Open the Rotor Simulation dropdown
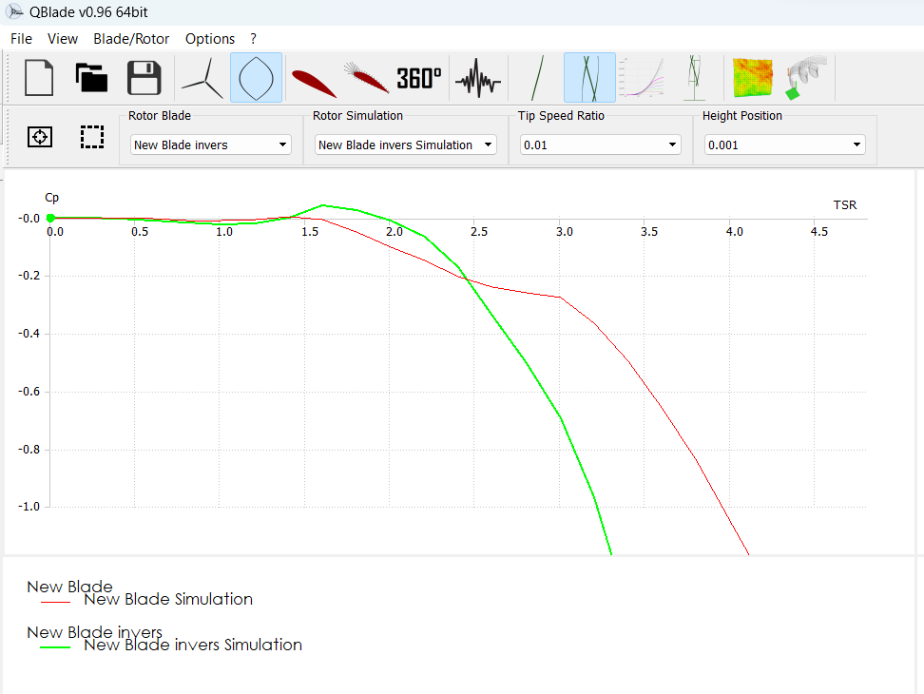The width and height of the screenshot is (924, 694). tap(406, 145)
